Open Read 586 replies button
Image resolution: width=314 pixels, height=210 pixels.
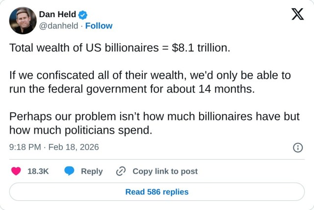157,192
